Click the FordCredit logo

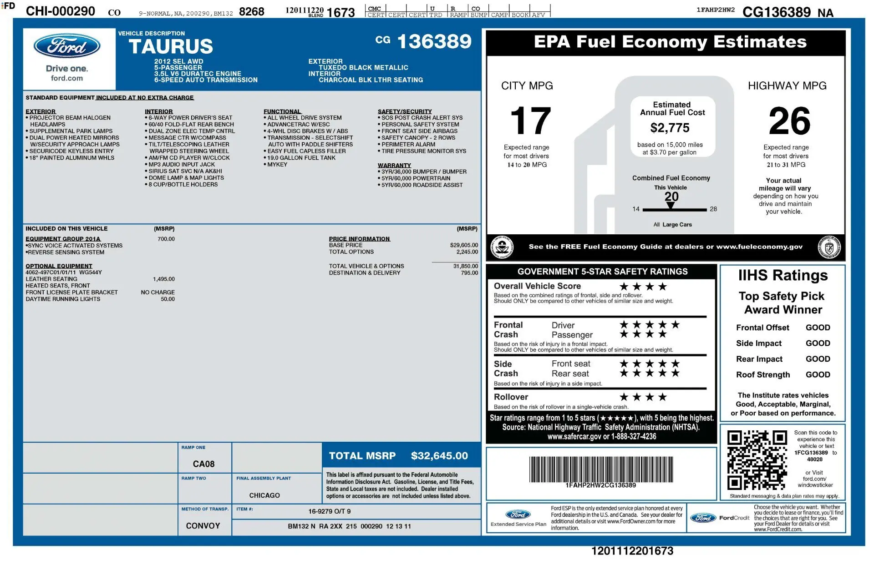(x=720, y=518)
